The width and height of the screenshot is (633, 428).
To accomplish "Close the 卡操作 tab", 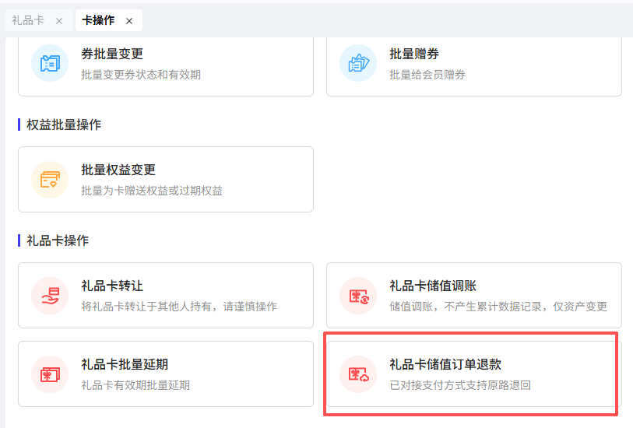I will point(129,21).
